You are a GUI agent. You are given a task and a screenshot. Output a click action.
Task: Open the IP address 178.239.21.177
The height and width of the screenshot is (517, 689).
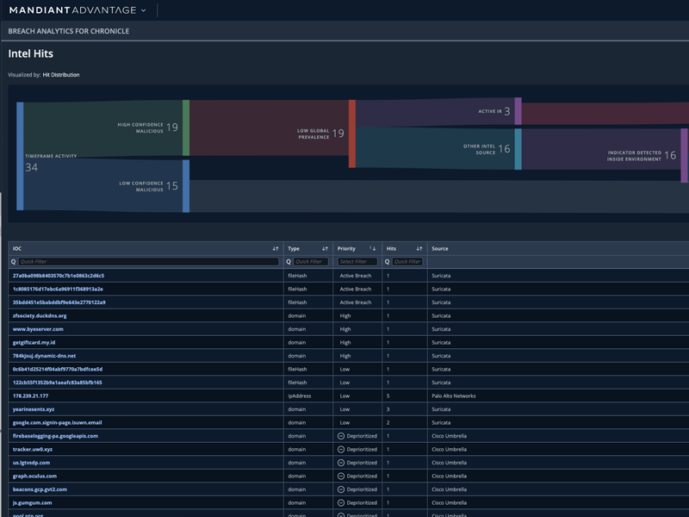coord(30,396)
